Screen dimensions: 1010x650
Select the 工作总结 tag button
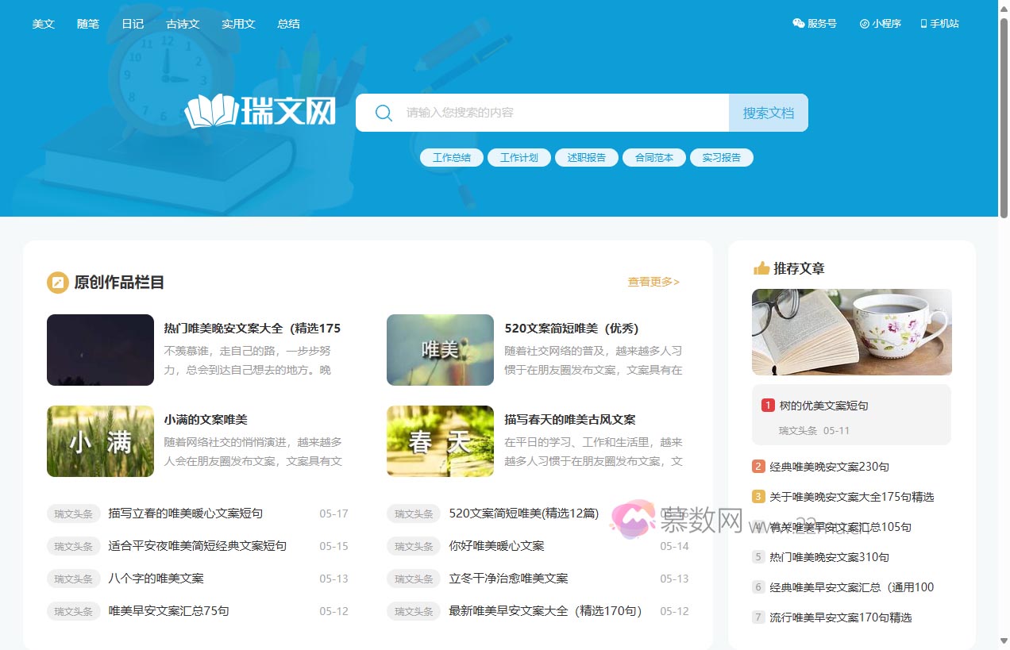451,157
